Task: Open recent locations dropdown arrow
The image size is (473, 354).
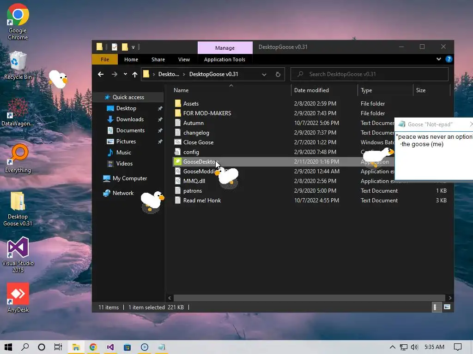Action: (125, 74)
